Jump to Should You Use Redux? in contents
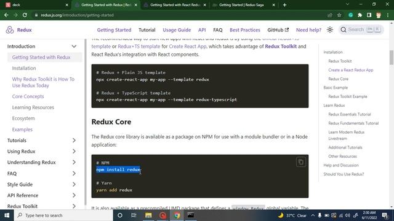The width and height of the screenshot is (394, 221). (x=344, y=174)
